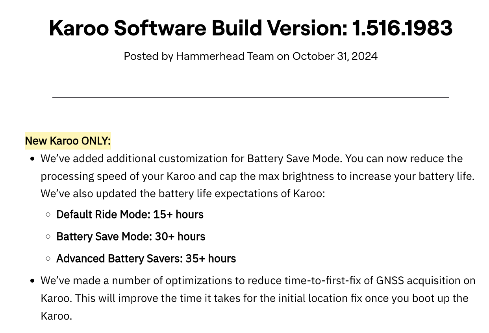Click Battery Save Mode: 30+ hours
This screenshot has width=489, height=333.
[x=131, y=237]
